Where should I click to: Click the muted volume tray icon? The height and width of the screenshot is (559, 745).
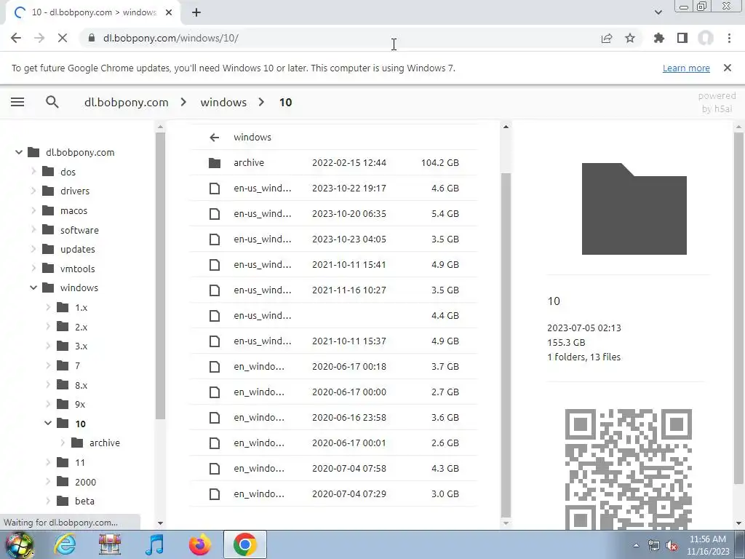672,546
